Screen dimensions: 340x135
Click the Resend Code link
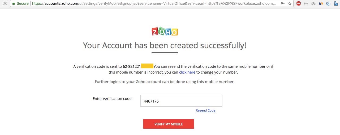point(205,110)
